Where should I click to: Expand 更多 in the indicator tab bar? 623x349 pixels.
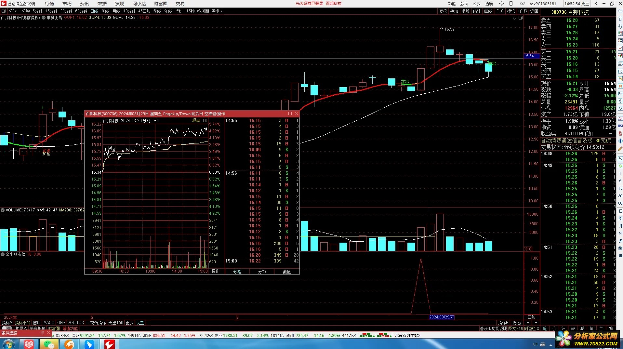(129, 323)
